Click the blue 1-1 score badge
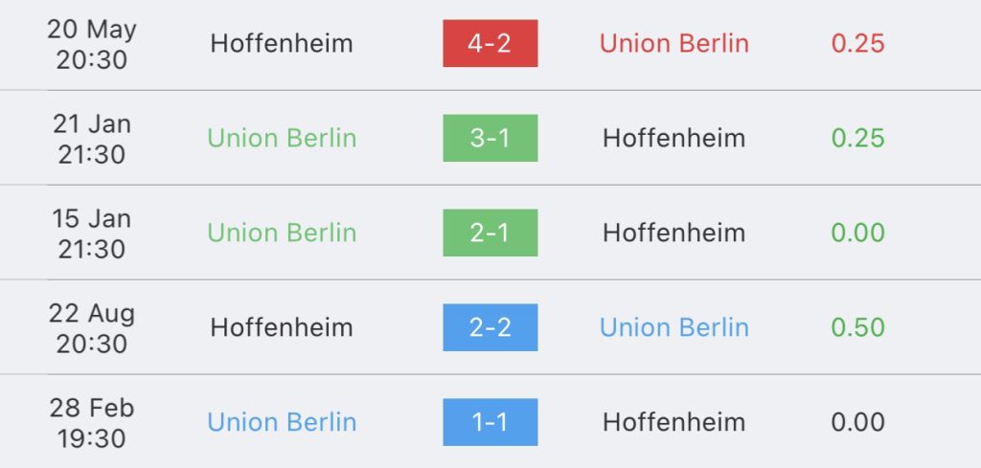This screenshot has height=468, width=981. [490, 422]
